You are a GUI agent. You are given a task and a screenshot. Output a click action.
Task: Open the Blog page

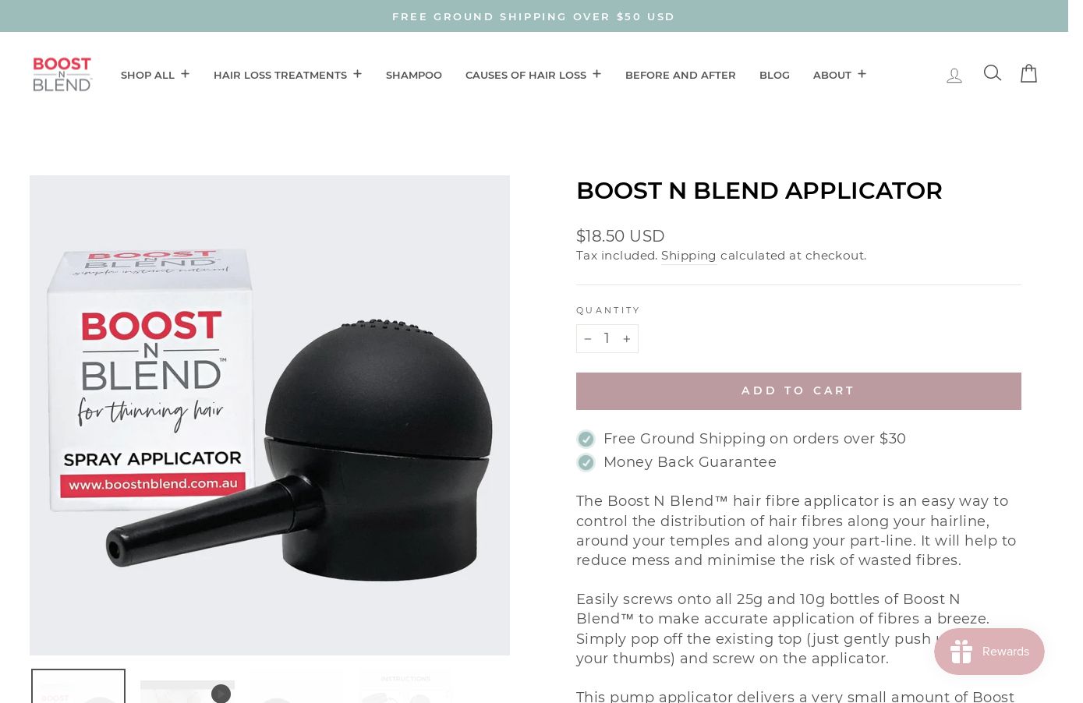click(774, 75)
